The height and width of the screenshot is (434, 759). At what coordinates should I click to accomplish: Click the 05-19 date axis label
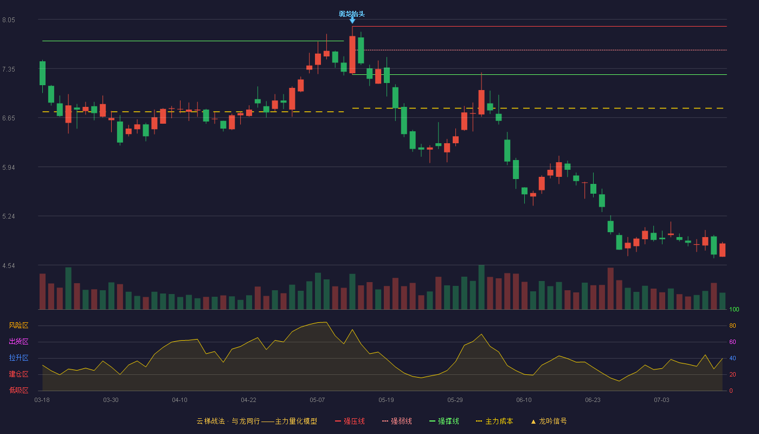386,400
